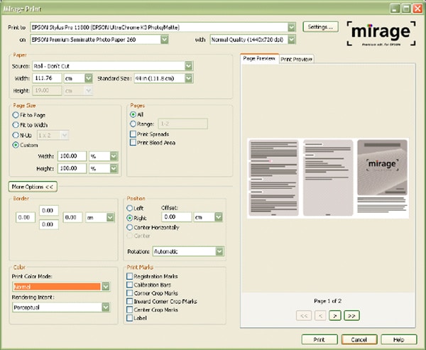The width and height of the screenshot is (426, 350).
Task: Click the Settings button
Action: (x=322, y=26)
